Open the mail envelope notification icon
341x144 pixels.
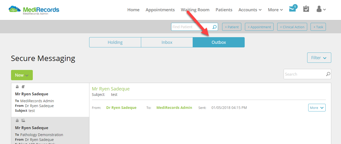(293, 9)
